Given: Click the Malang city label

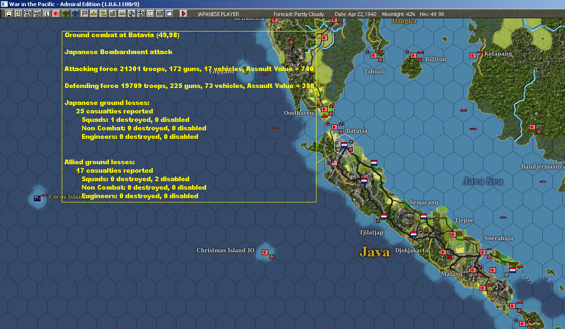Looking at the screenshot, I should 451,274.
